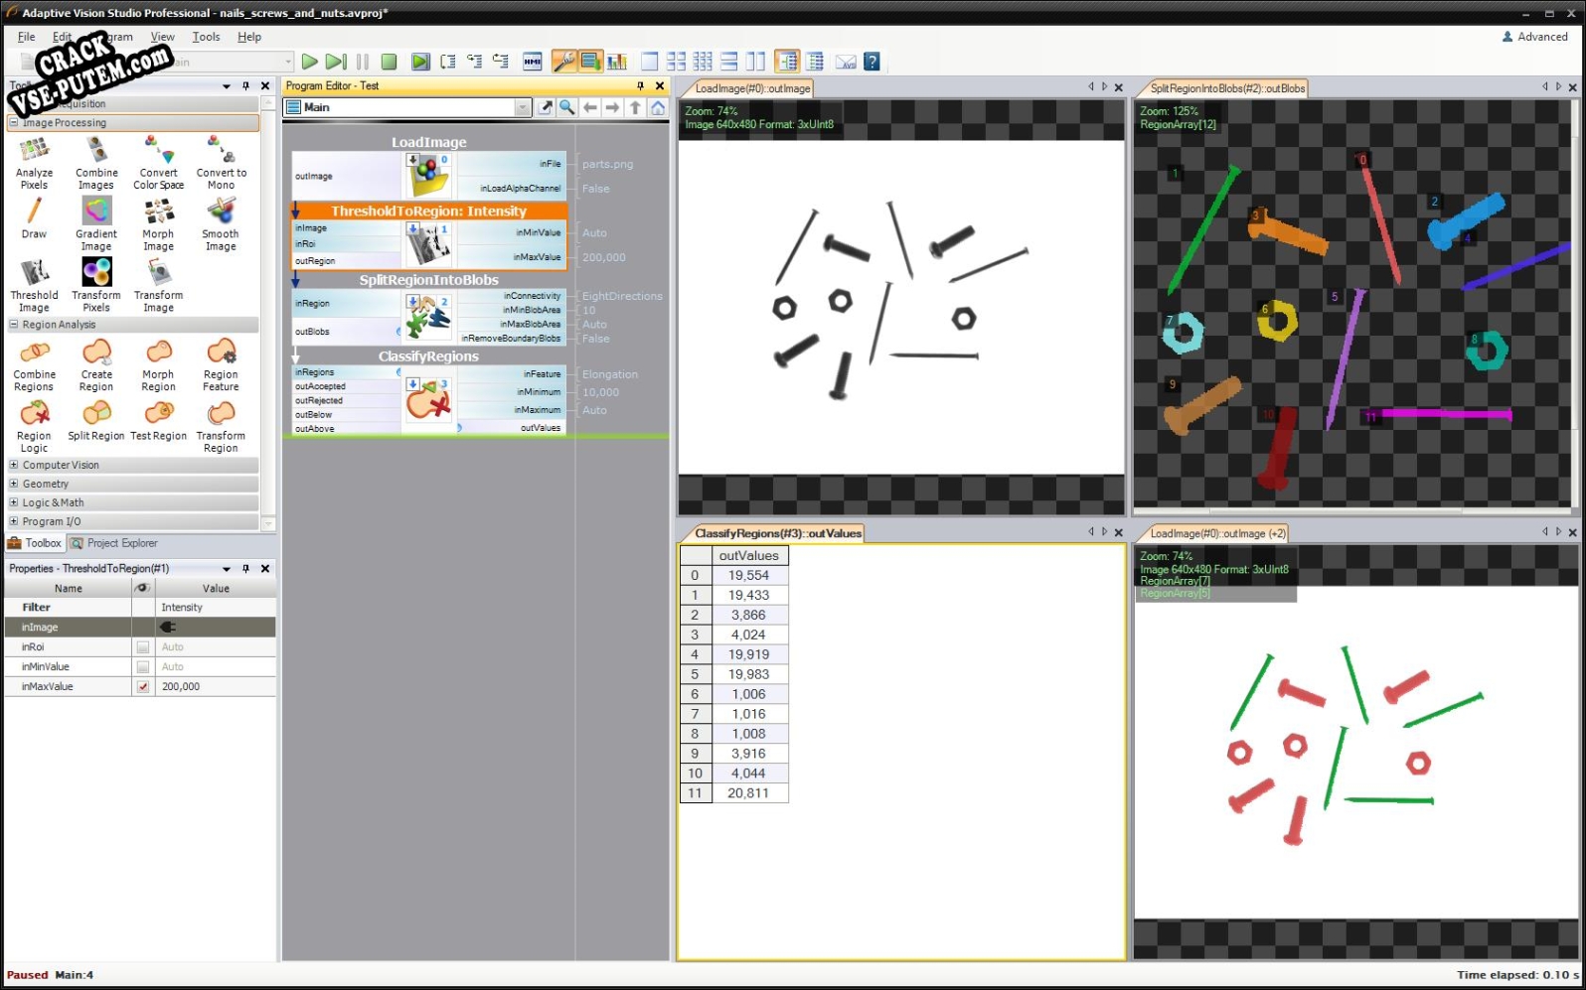Open help with the question mark icon
The width and height of the screenshot is (1586, 990).
(872, 62)
